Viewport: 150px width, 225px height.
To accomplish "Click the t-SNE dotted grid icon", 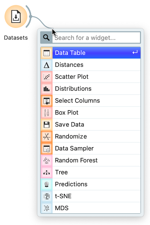I will tap(47, 196).
